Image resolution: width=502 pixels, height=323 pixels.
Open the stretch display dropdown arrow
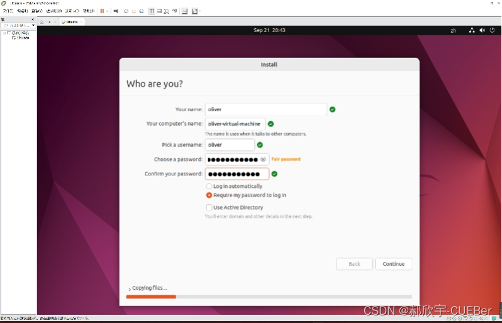click(x=199, y=11)
